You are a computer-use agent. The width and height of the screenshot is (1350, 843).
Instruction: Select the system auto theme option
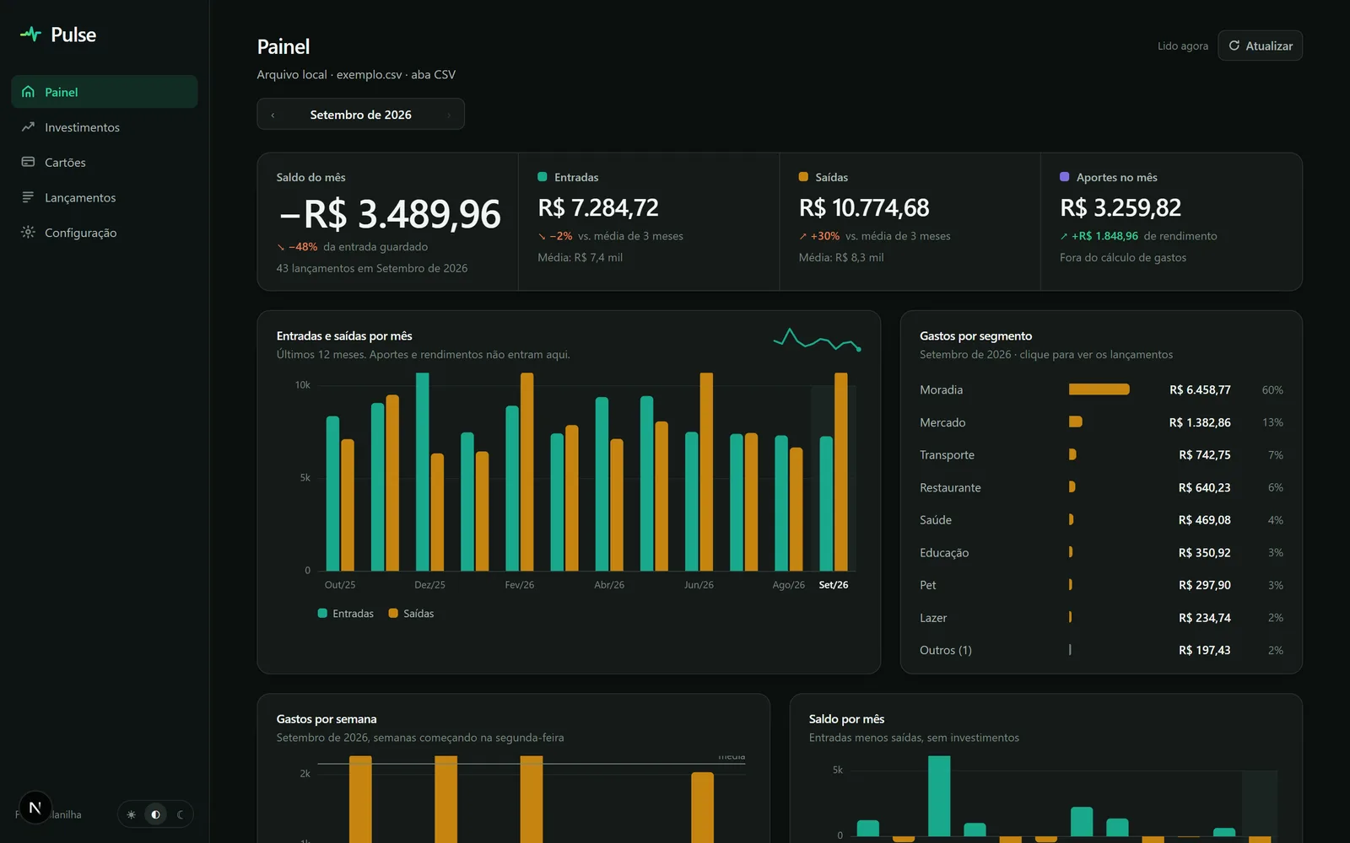pyautogui.click(x=155, y=814)
